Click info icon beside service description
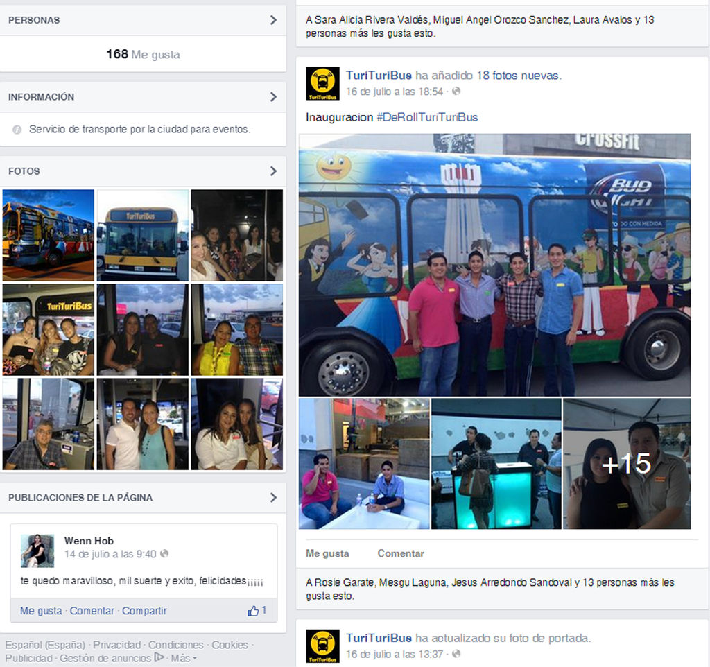The image size is (710, 667). tap(17, 130)
